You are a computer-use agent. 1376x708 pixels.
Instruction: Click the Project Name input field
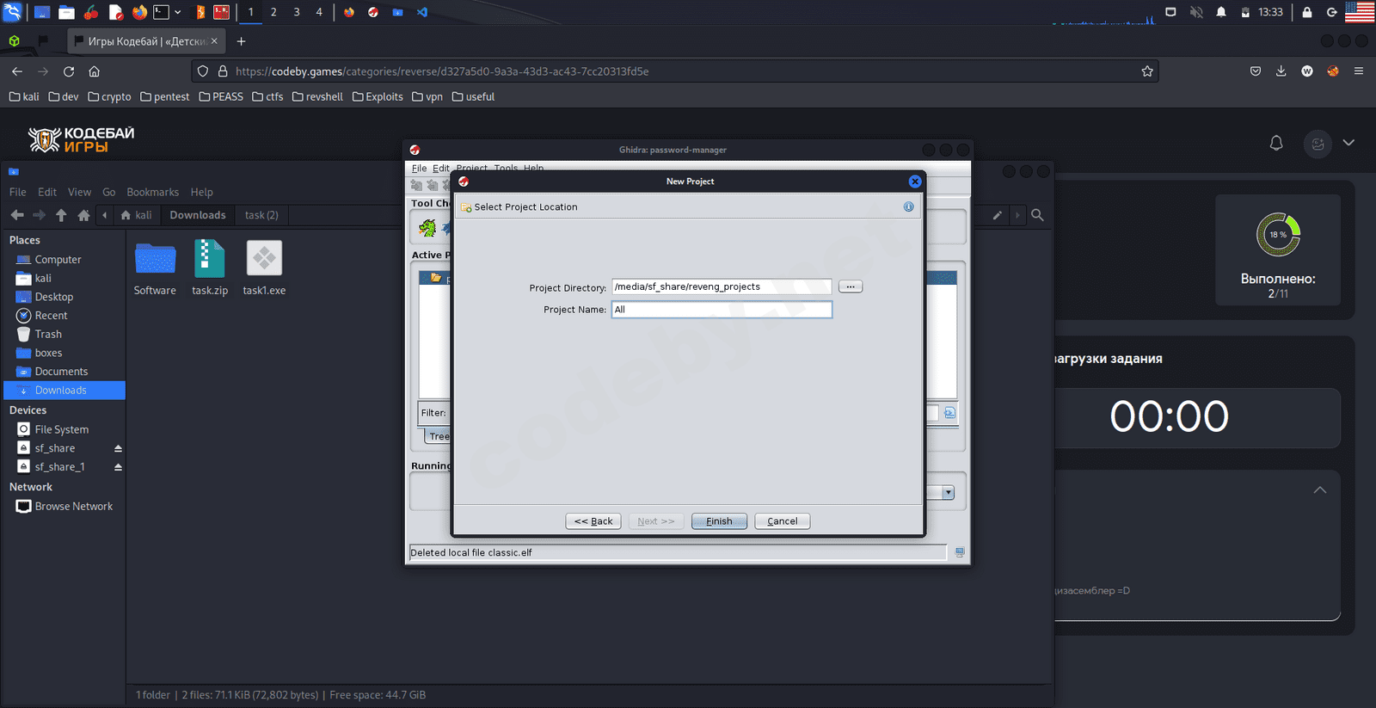(x=722, y=310)
